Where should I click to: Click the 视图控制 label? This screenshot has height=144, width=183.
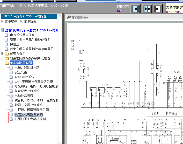coord(123,6)
